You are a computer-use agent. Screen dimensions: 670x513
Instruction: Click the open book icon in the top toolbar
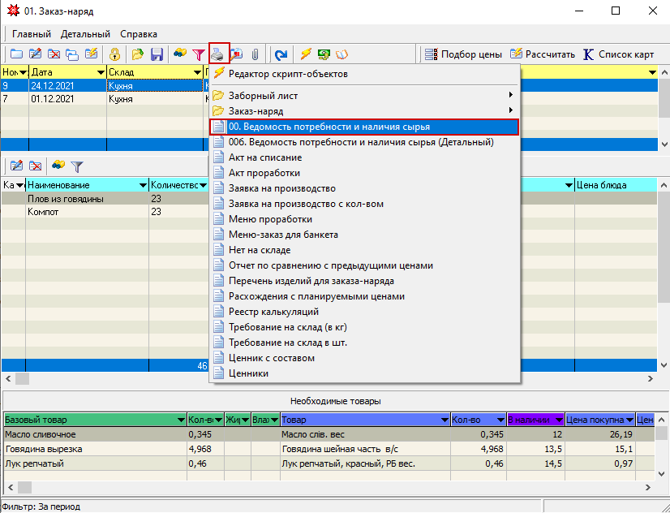tap(341, 54)
